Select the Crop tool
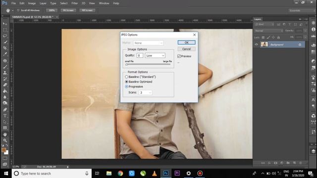This screenshot has width=317, height=178. 5,48
